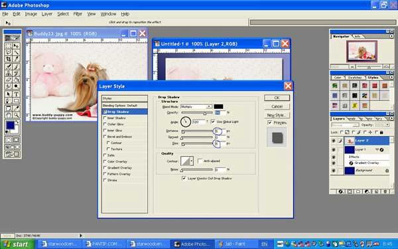The height and width of the screenshot is (249, 398).
Task: Select the Move tool in toolbox
Action: (x=16, y=46)
